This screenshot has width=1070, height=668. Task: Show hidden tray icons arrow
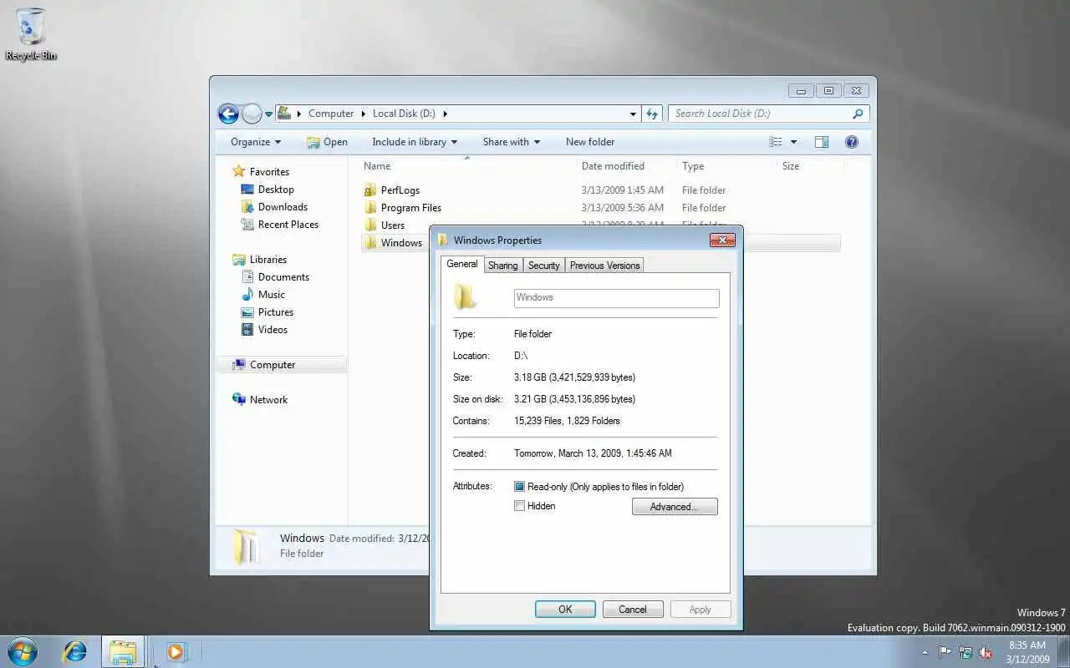tap(925, 653)
